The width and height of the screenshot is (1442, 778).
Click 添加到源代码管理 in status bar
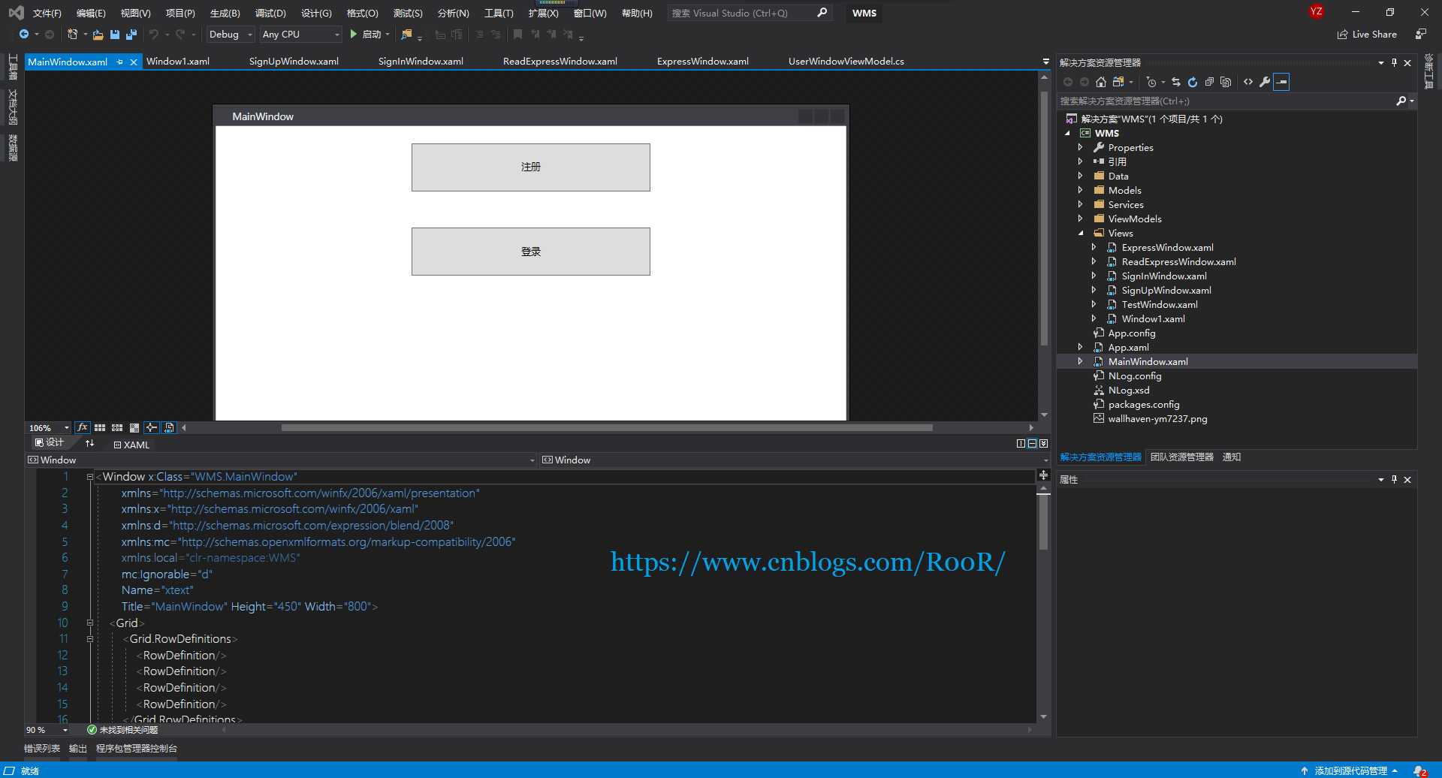1350,770
